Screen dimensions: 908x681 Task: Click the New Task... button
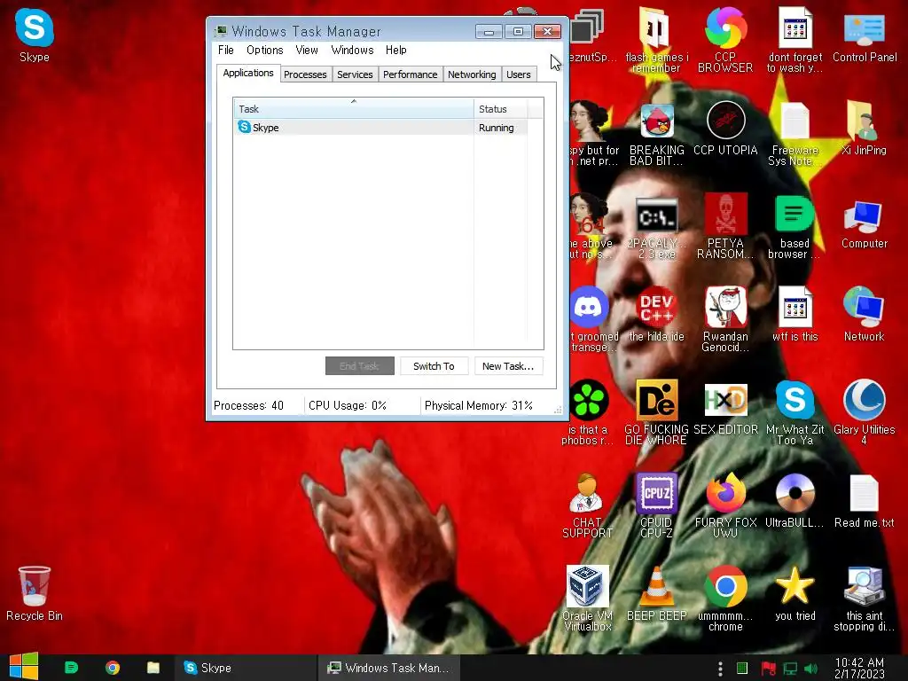tap(508, 366)
